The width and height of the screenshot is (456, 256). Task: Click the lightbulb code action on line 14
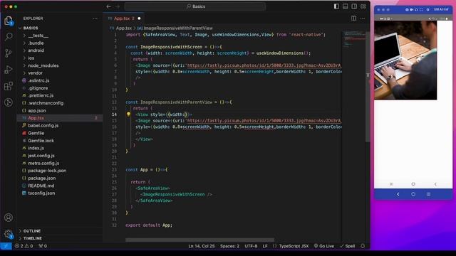[128, 114]
